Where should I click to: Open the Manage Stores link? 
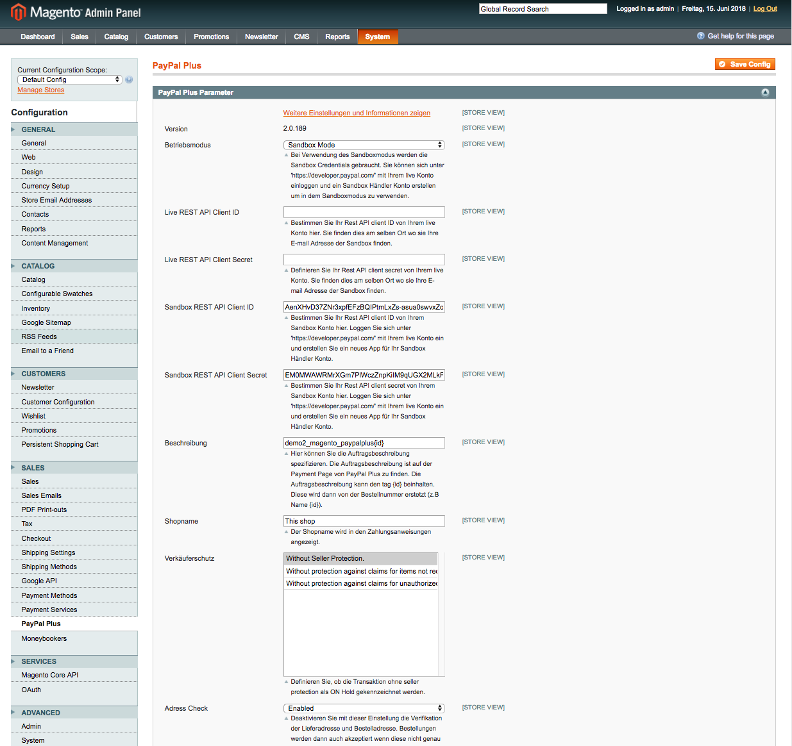tap(40, 90)
